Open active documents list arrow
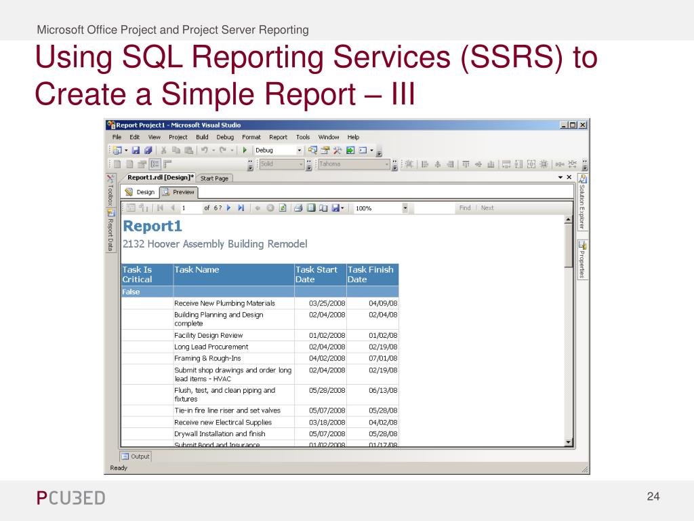The height and width of the screenshot is (521, 694). 560,177
